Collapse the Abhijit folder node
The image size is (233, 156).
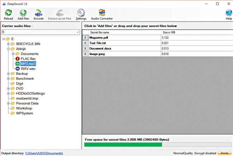coord(9,49)
